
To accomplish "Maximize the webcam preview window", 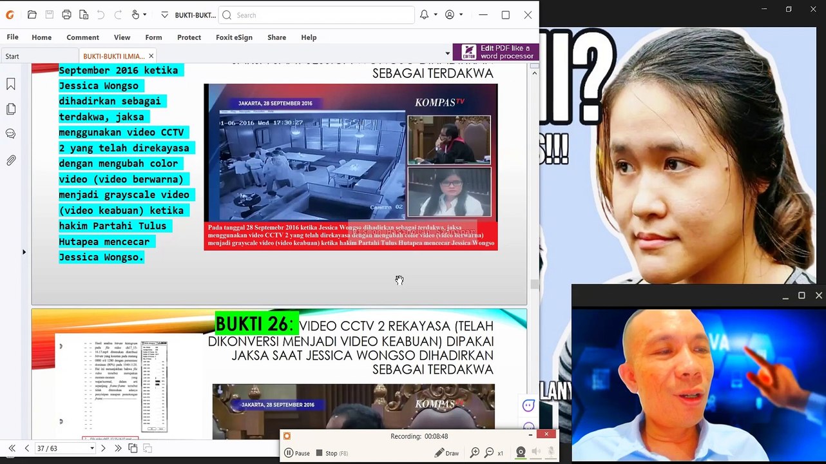I will coord(802,296).
